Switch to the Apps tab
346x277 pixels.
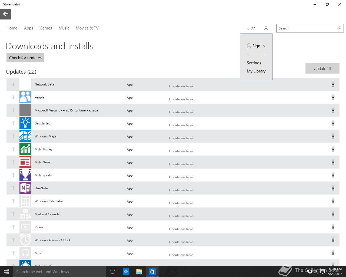coord(28,28)
